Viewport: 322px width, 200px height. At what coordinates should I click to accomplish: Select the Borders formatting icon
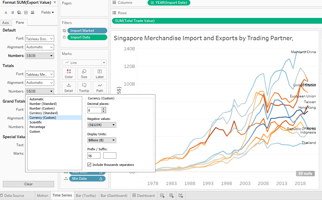pyautogui.click(x=26, y=12)
